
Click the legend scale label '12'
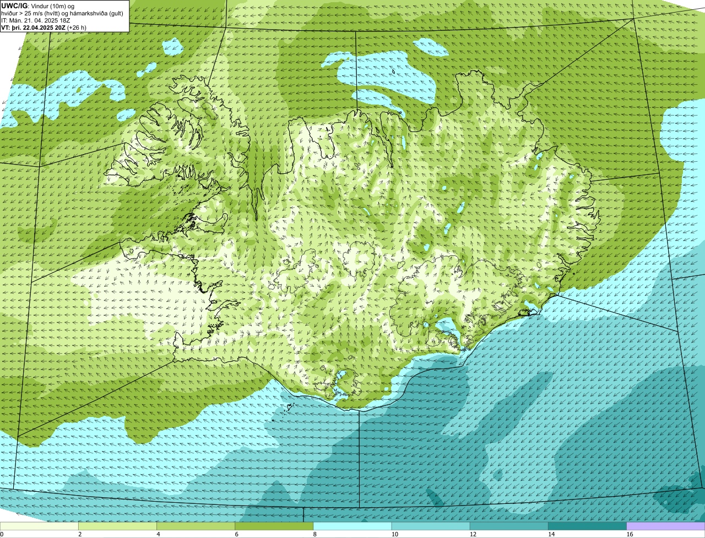[x=474, y=534]
